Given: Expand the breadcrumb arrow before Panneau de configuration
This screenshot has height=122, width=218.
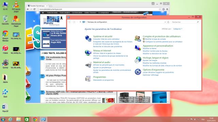Looking at the screenshot, I should [x=86, y=22].
